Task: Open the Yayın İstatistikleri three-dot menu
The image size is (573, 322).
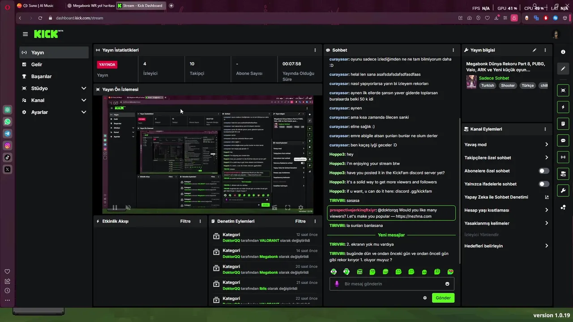Action: 315,50
